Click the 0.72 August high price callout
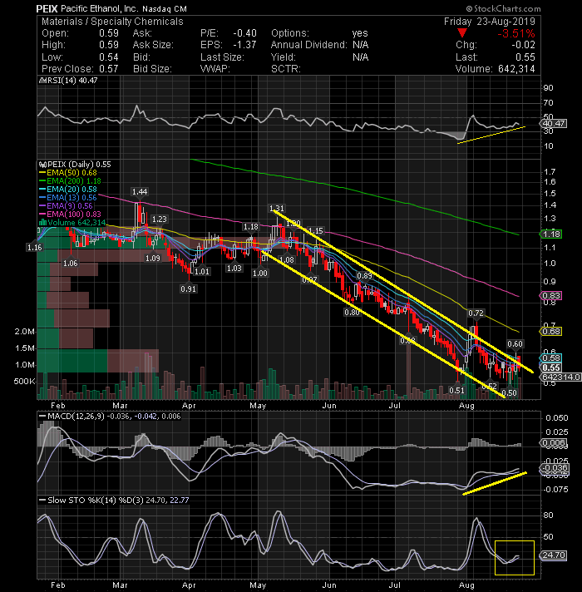Image resolution: width=582 pixels, height=592 pixels. 476,313
